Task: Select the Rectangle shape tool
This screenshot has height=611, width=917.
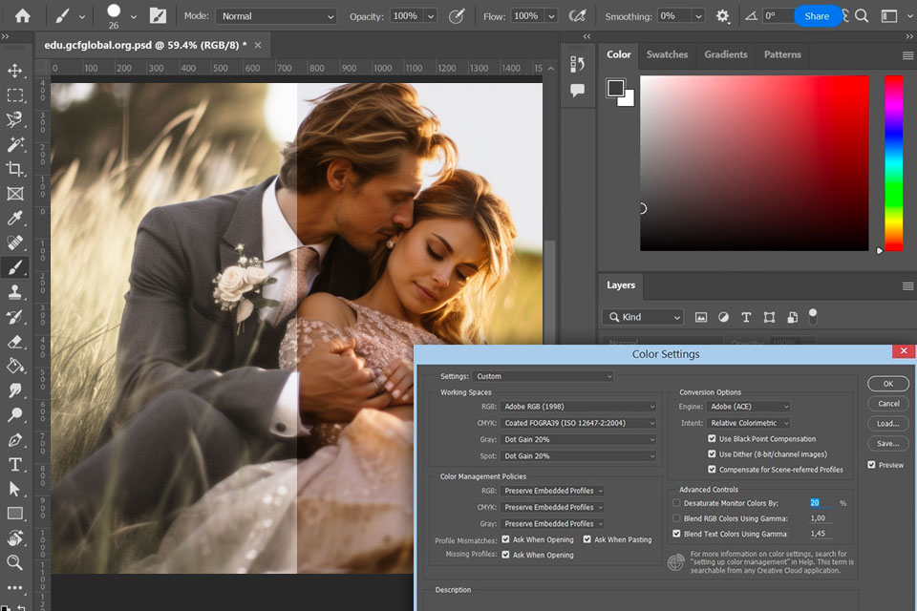Action: point(14,514)
